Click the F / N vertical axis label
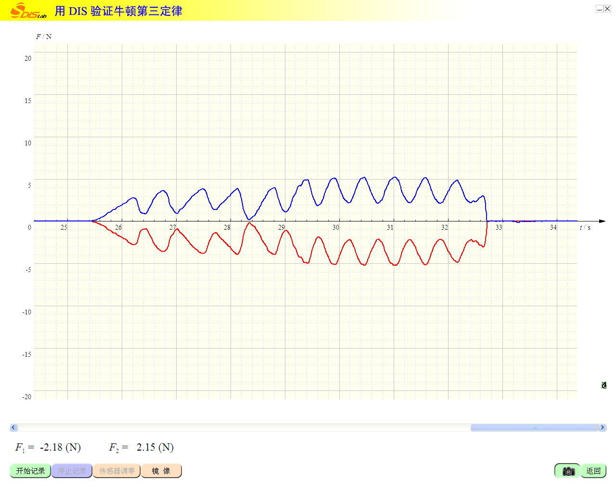Viewport: 616px width, 493px height. coord(44,37)
